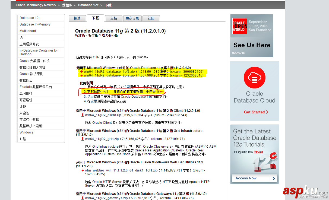Open Oracle 数据库机 sidebar item

click(40, 74)
